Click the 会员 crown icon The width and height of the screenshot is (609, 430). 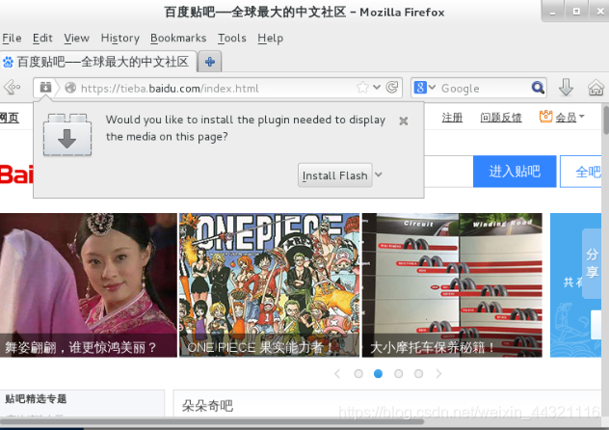pyautogui.click(x=545, y=116)
